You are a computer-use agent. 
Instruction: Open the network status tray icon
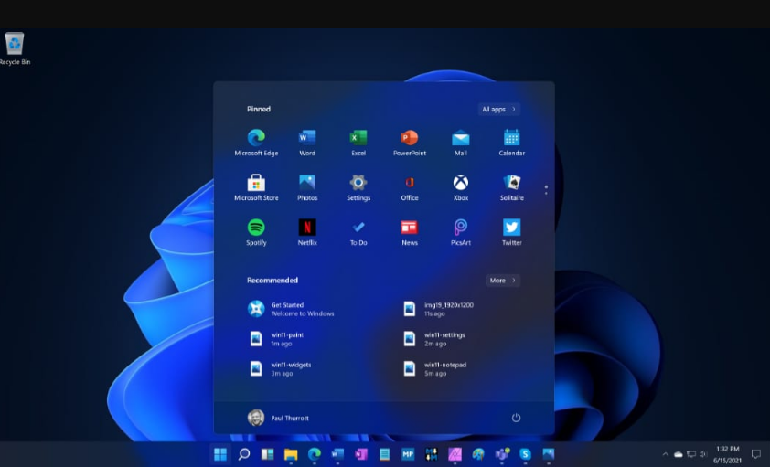click(691, 454)
